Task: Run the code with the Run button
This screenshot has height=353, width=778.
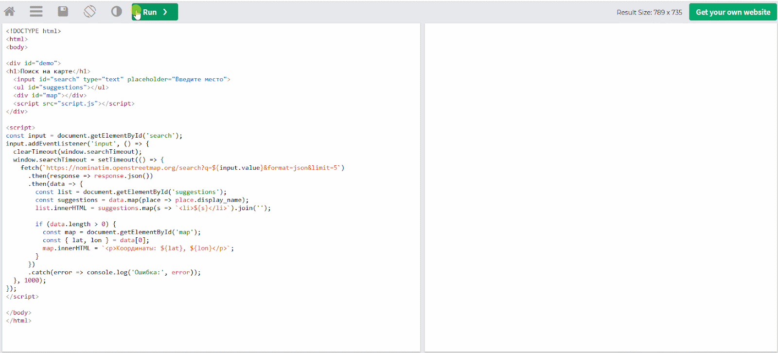Action: (x=155, y=12)
